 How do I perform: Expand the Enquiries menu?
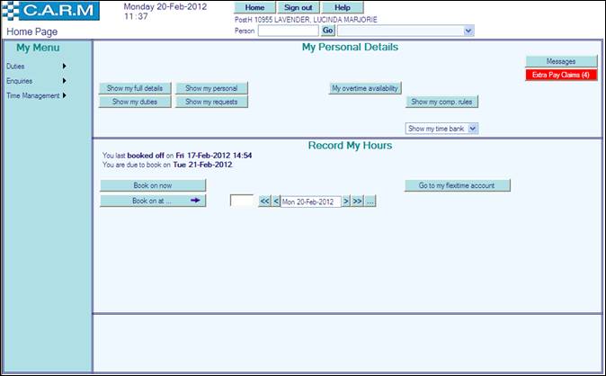[36, 81]
